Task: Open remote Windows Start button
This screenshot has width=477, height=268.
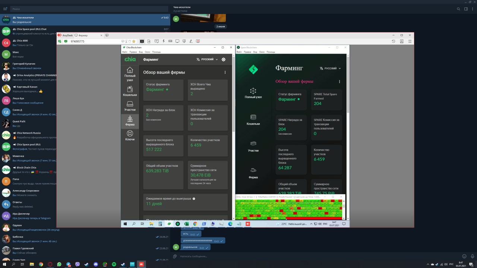Action: [125, 224]
